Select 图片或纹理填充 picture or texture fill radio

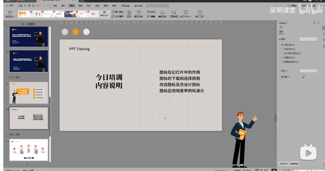(x=282, y=53)
